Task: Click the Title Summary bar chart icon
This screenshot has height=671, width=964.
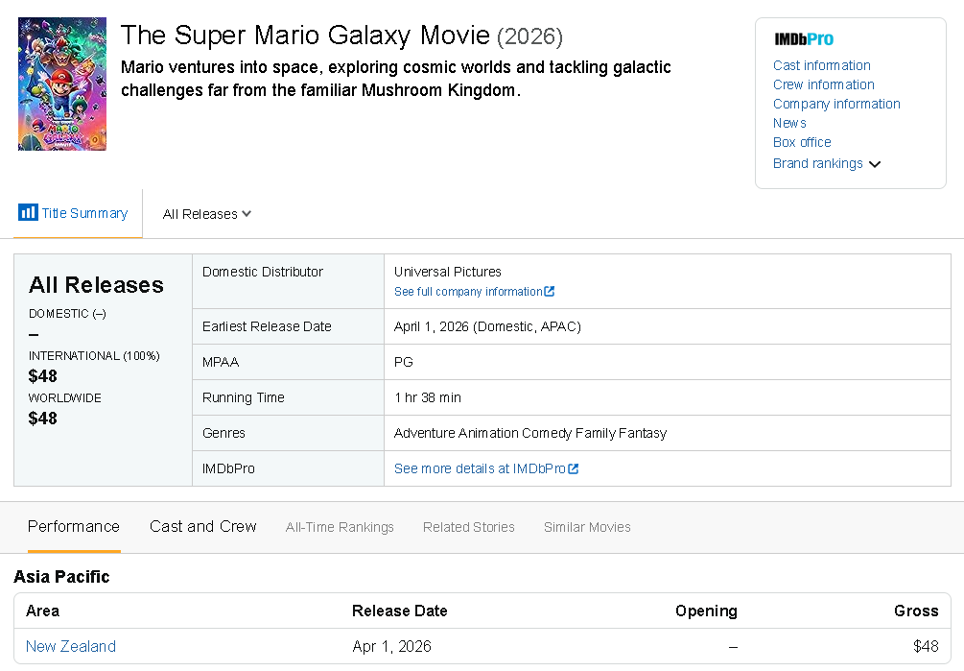Action: [x=28, y=212]
